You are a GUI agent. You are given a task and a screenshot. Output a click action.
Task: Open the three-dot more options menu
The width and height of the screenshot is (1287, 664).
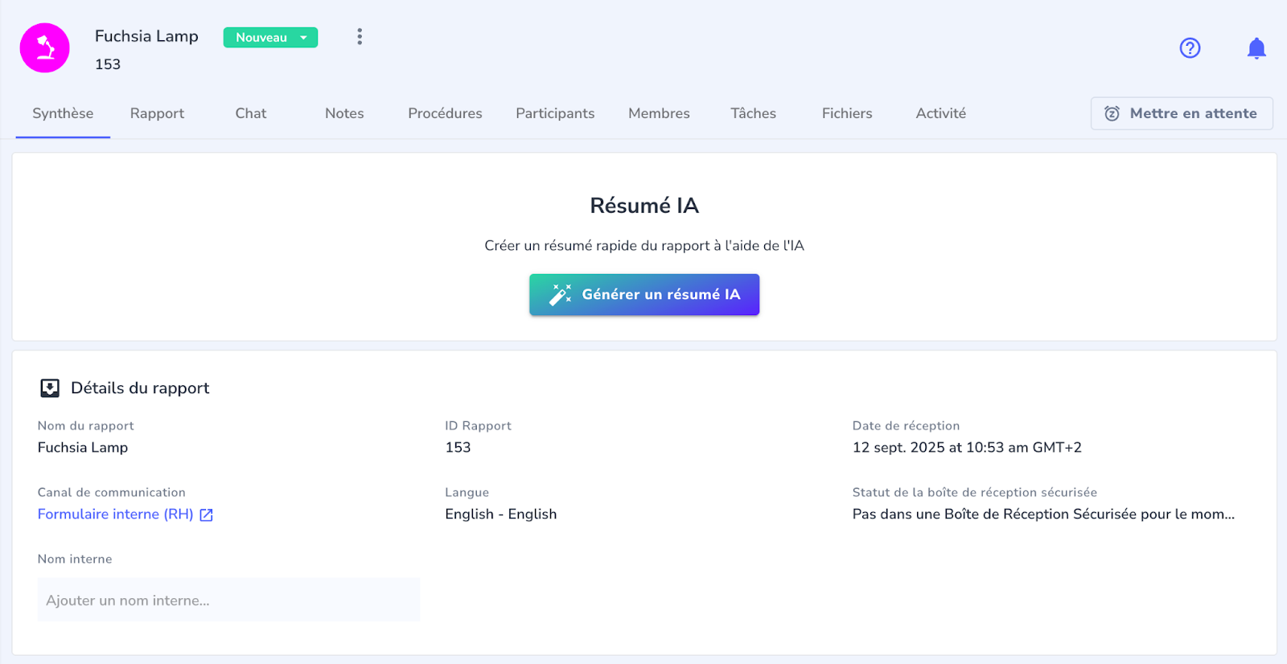[x=360, y=37]
